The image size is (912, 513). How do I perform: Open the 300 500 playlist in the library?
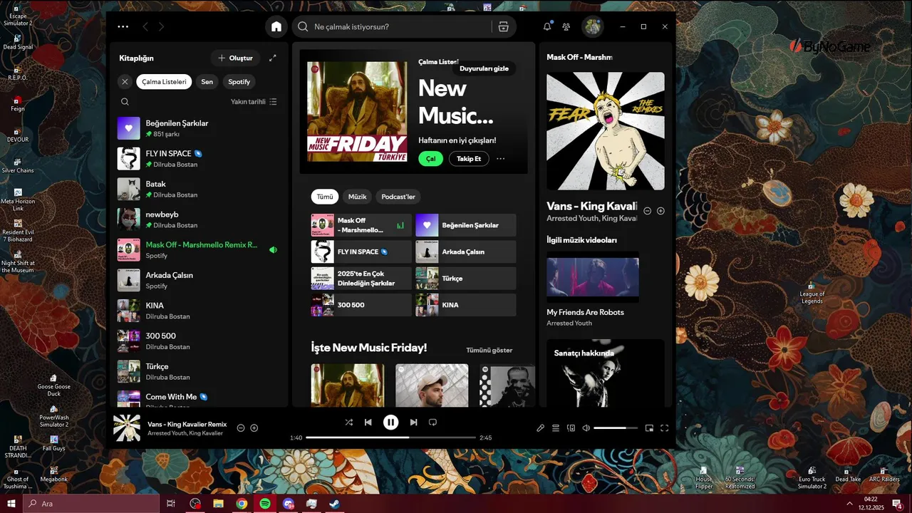pos(199,341)
